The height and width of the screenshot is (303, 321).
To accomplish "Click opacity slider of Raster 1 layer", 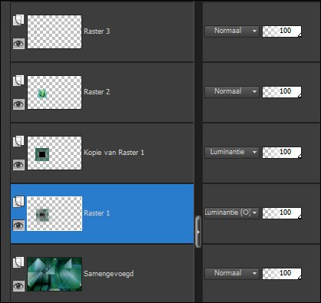I will point(282,212).
